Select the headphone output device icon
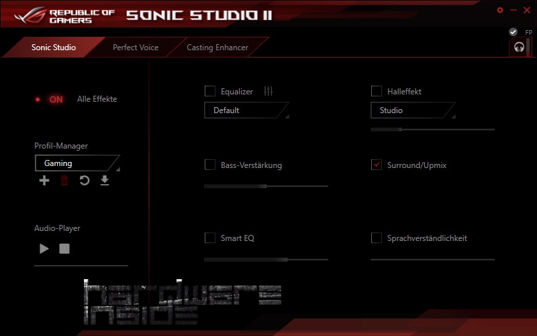Image resolution: width=537 pixels, height=336 pixels. point(518,48)
